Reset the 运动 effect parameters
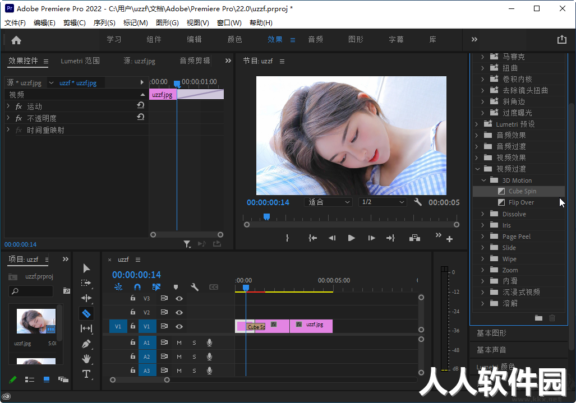The width and height of the screenshot is (576, 403). click(x=141, y=105)
